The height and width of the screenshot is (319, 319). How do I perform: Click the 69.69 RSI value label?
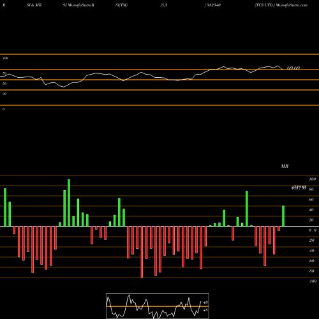point(293,68)
